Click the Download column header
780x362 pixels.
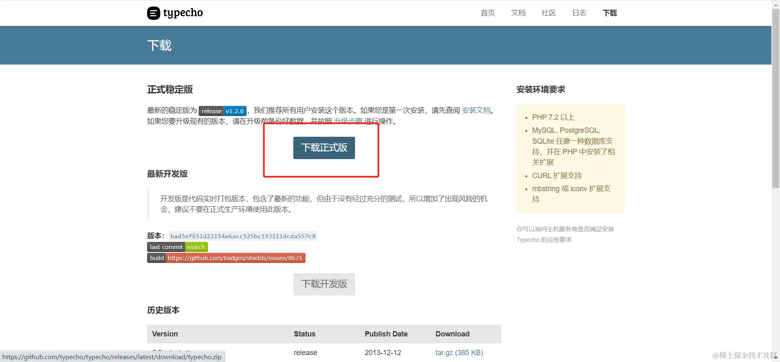coord(453,334)
